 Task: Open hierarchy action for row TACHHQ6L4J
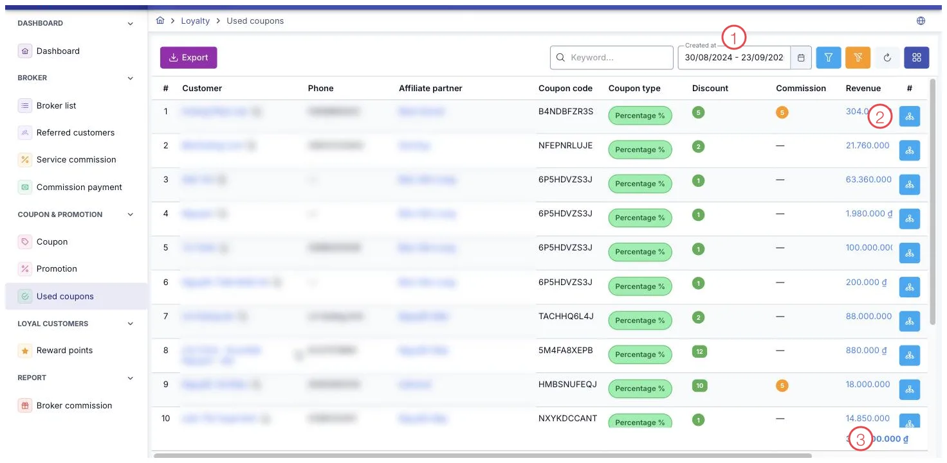pos(910,320)
